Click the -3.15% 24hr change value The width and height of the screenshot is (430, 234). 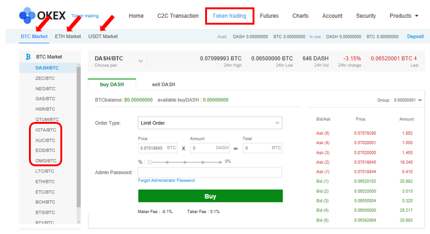pyautogui.click(x=352, y=58)
